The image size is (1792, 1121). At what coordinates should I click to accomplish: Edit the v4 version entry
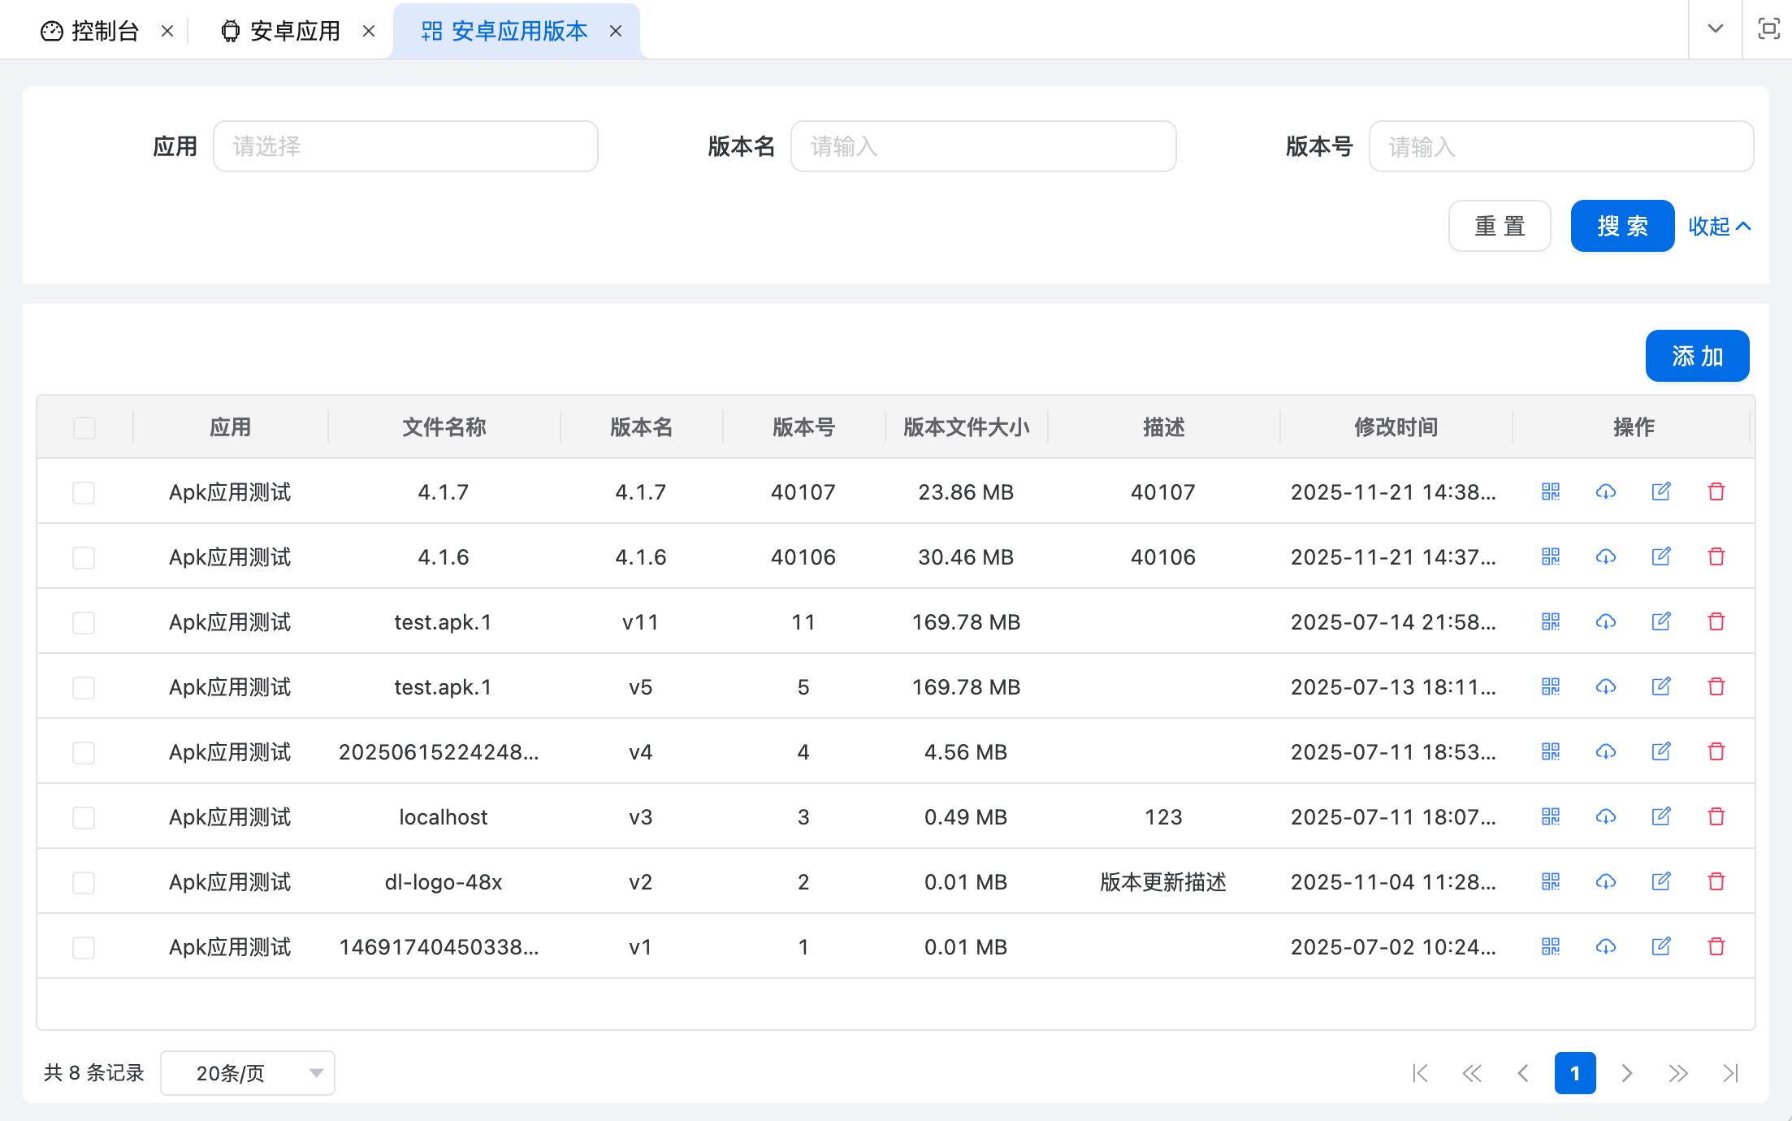1661,751
